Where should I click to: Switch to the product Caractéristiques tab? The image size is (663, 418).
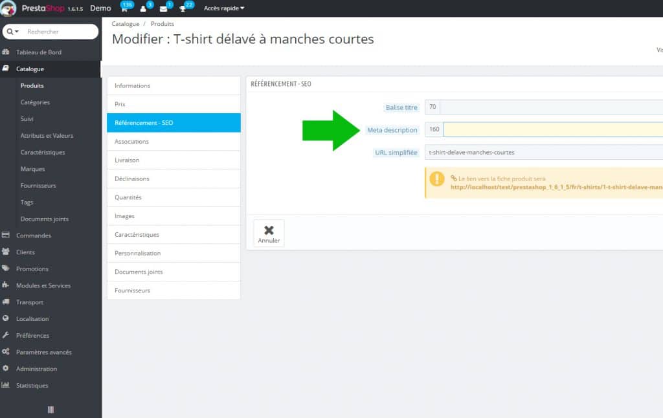coord(174,235)
